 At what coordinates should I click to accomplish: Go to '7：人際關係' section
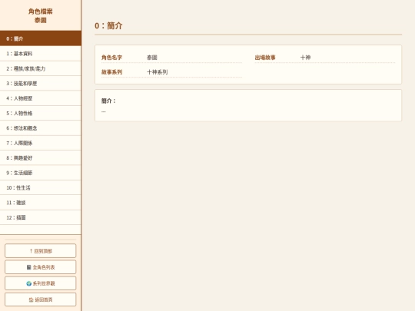[x=41, y=143]
